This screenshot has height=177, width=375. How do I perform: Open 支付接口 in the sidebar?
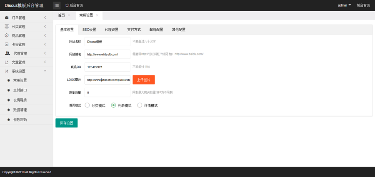20,90
